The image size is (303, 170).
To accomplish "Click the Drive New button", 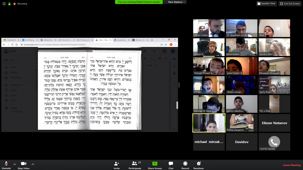I will (10, 60).
